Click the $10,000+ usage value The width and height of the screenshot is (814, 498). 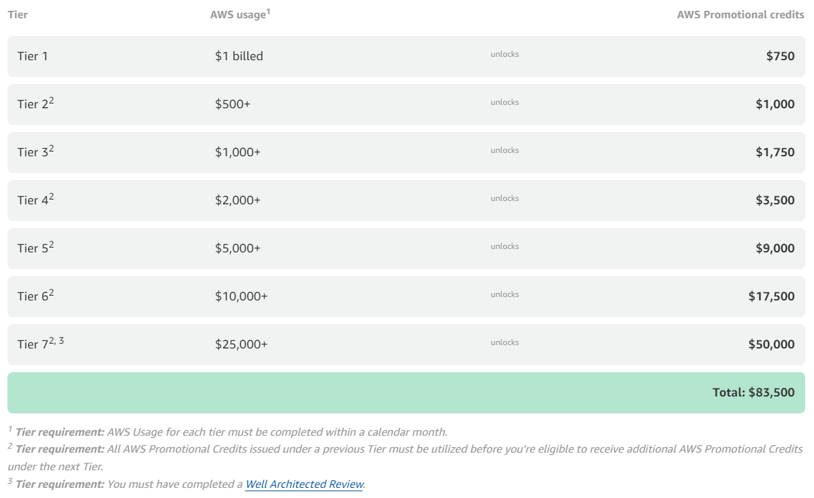click(241, 296)
